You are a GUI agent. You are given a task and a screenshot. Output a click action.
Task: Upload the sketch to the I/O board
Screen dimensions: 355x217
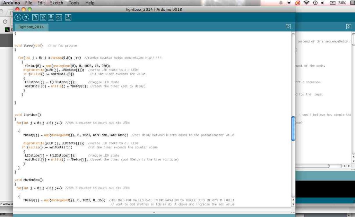click(x=59, y=17)
